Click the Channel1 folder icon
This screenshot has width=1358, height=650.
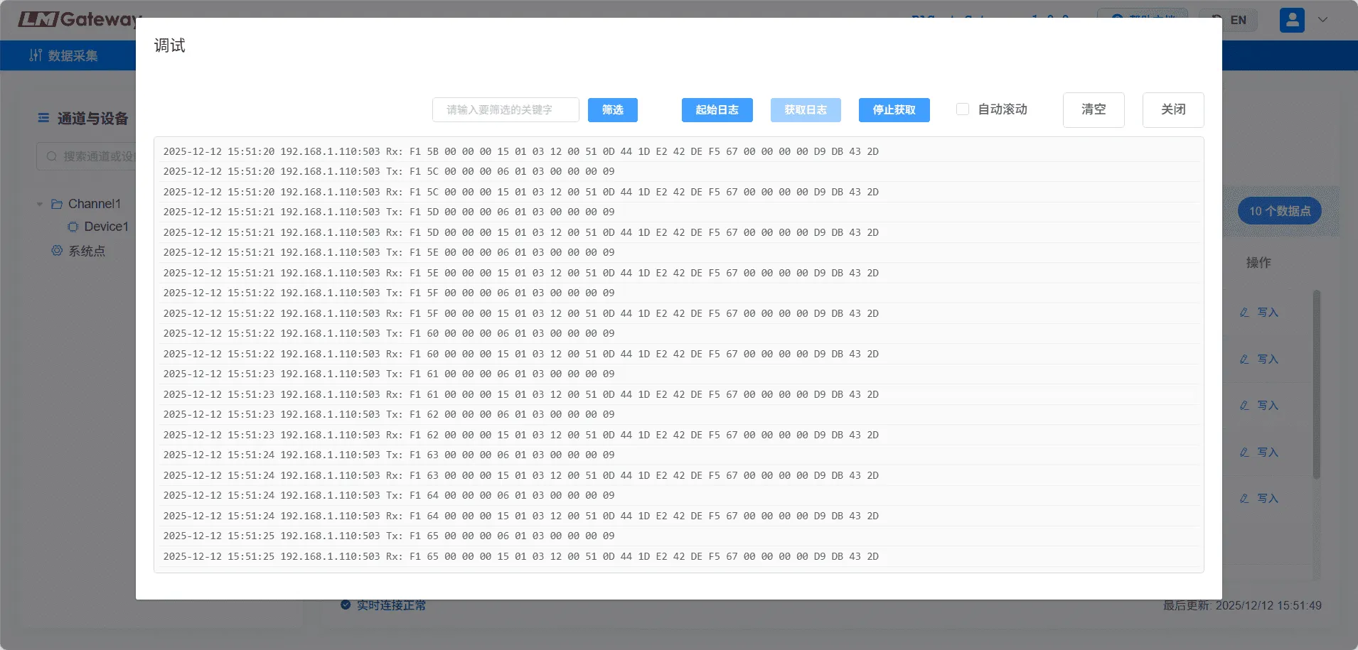57,205
